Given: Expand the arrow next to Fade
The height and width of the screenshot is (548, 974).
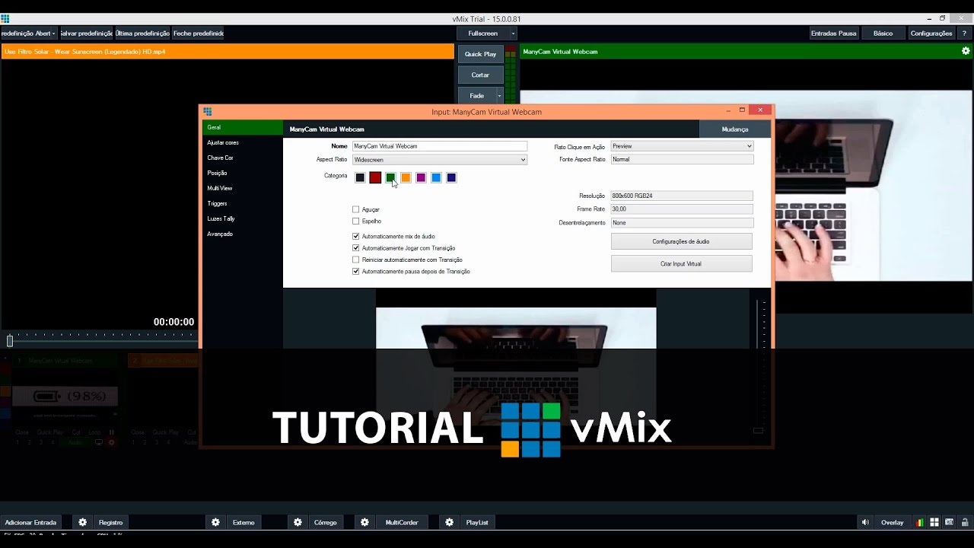Looking at the screenshot, I should click(x=499, y=96).
